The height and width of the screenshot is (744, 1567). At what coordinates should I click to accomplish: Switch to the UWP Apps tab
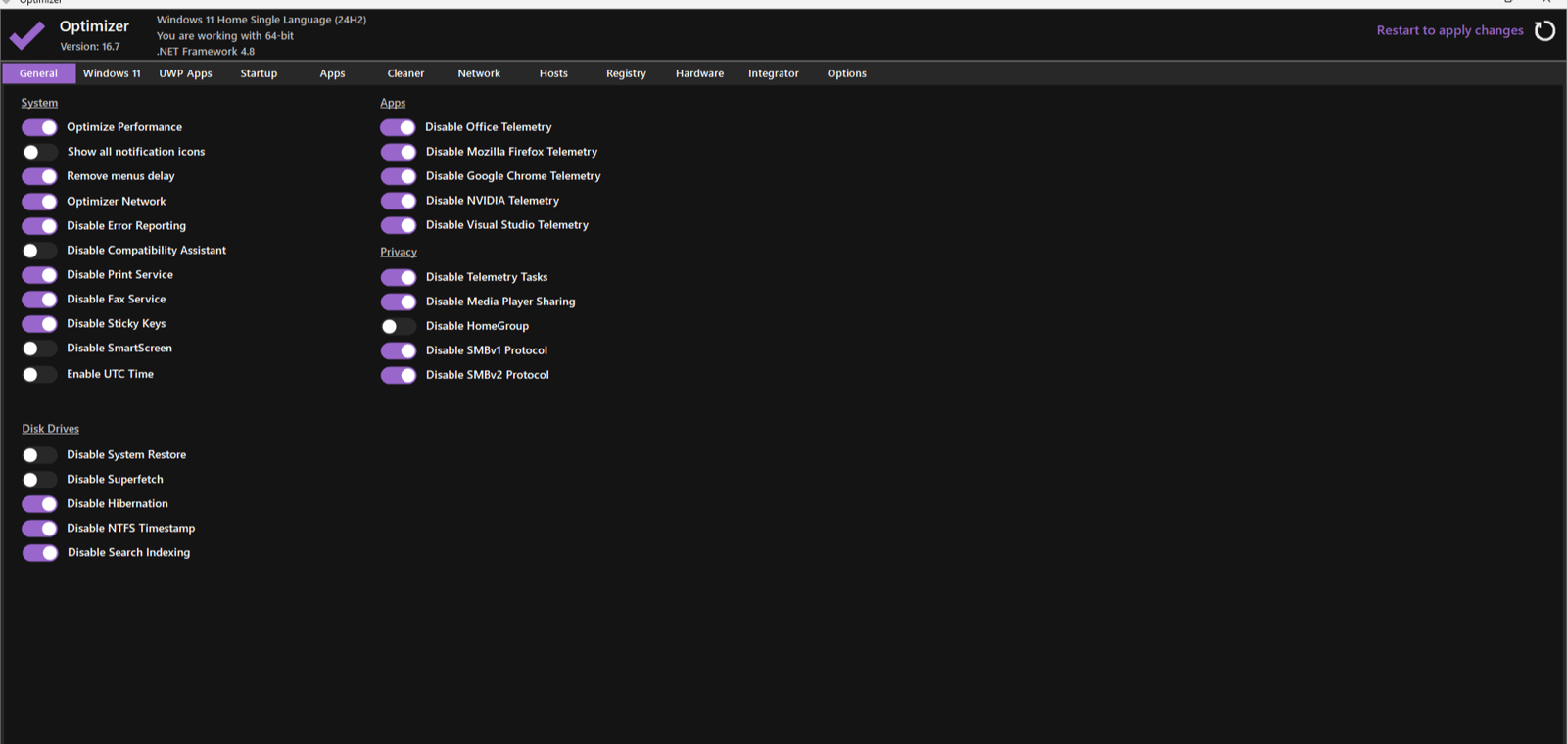click(185, 73)
